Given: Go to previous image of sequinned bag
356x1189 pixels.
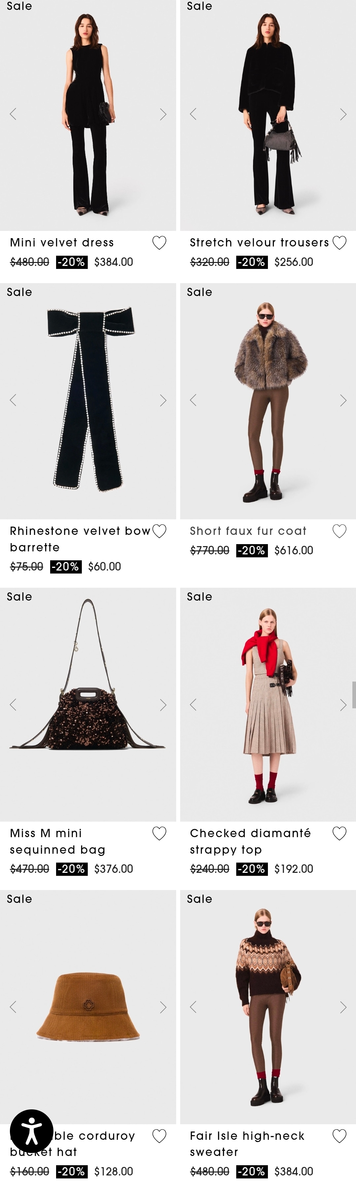Looking at the screenshot, I should (x=13, y=704).
